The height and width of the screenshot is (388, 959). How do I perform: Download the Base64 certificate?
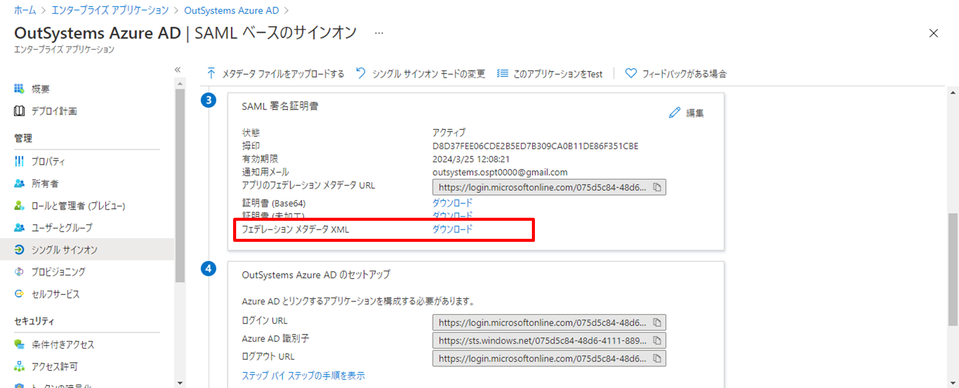click(x=452, y=203)
